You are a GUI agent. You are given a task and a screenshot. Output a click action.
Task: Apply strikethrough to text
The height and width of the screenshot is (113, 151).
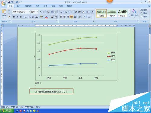point(26,17)
